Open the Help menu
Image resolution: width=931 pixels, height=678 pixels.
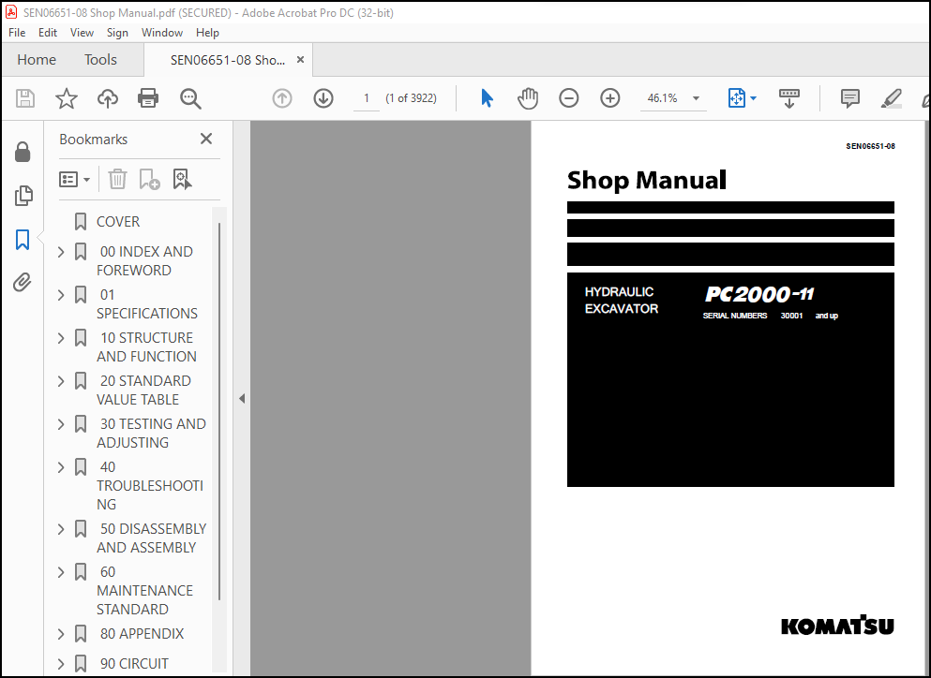click(x=207, y=33)
